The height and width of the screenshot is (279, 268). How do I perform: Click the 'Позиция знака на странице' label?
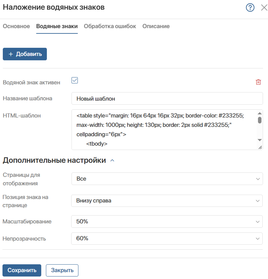click(25, 201)
